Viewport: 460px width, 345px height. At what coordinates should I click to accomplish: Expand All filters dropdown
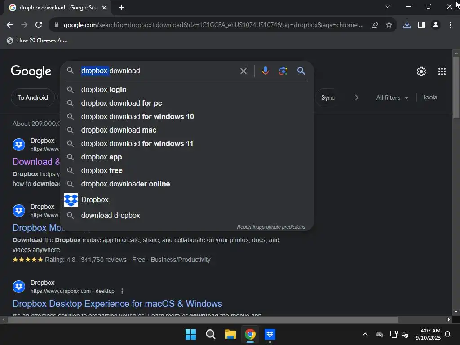[x=392, y=97]
